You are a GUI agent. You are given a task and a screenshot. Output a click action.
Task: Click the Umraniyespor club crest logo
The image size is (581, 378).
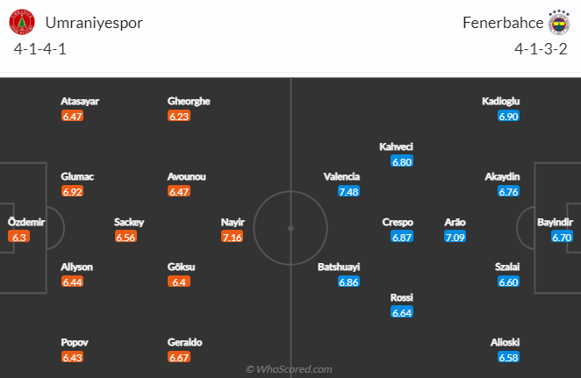tap(22, 22)
